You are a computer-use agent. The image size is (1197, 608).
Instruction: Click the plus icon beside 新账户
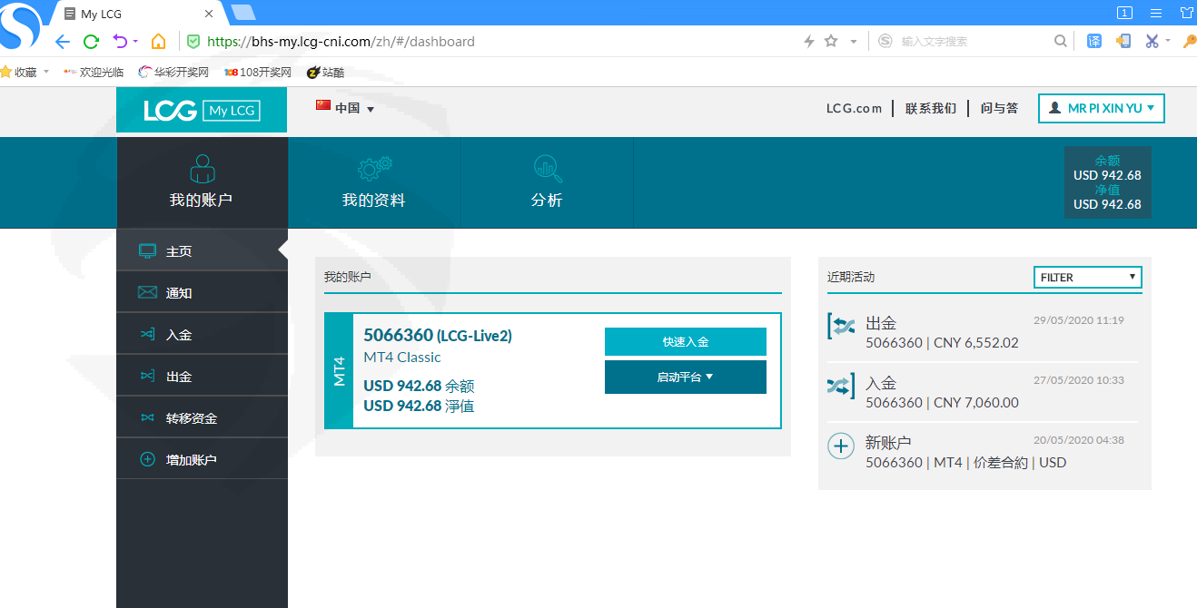(x=841, y=446)
